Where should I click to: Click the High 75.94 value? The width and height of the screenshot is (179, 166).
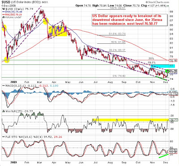click(99, 5)
